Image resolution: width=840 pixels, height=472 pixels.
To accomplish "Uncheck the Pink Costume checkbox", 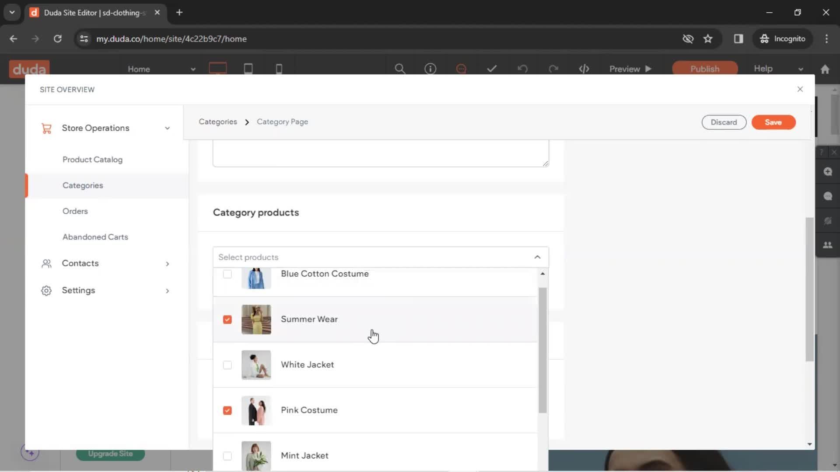I will [x=227, y=410].
